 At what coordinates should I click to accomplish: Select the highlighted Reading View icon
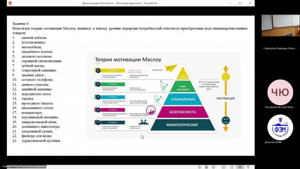[x=240, y=167]
